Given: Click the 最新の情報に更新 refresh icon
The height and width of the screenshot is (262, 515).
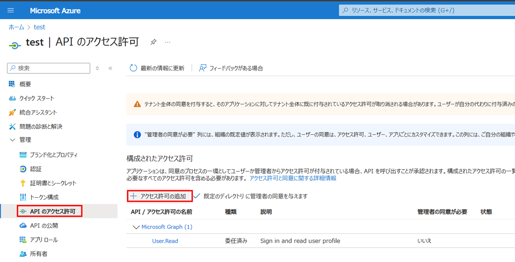Looking at the screenshot, I should [133, 68].
